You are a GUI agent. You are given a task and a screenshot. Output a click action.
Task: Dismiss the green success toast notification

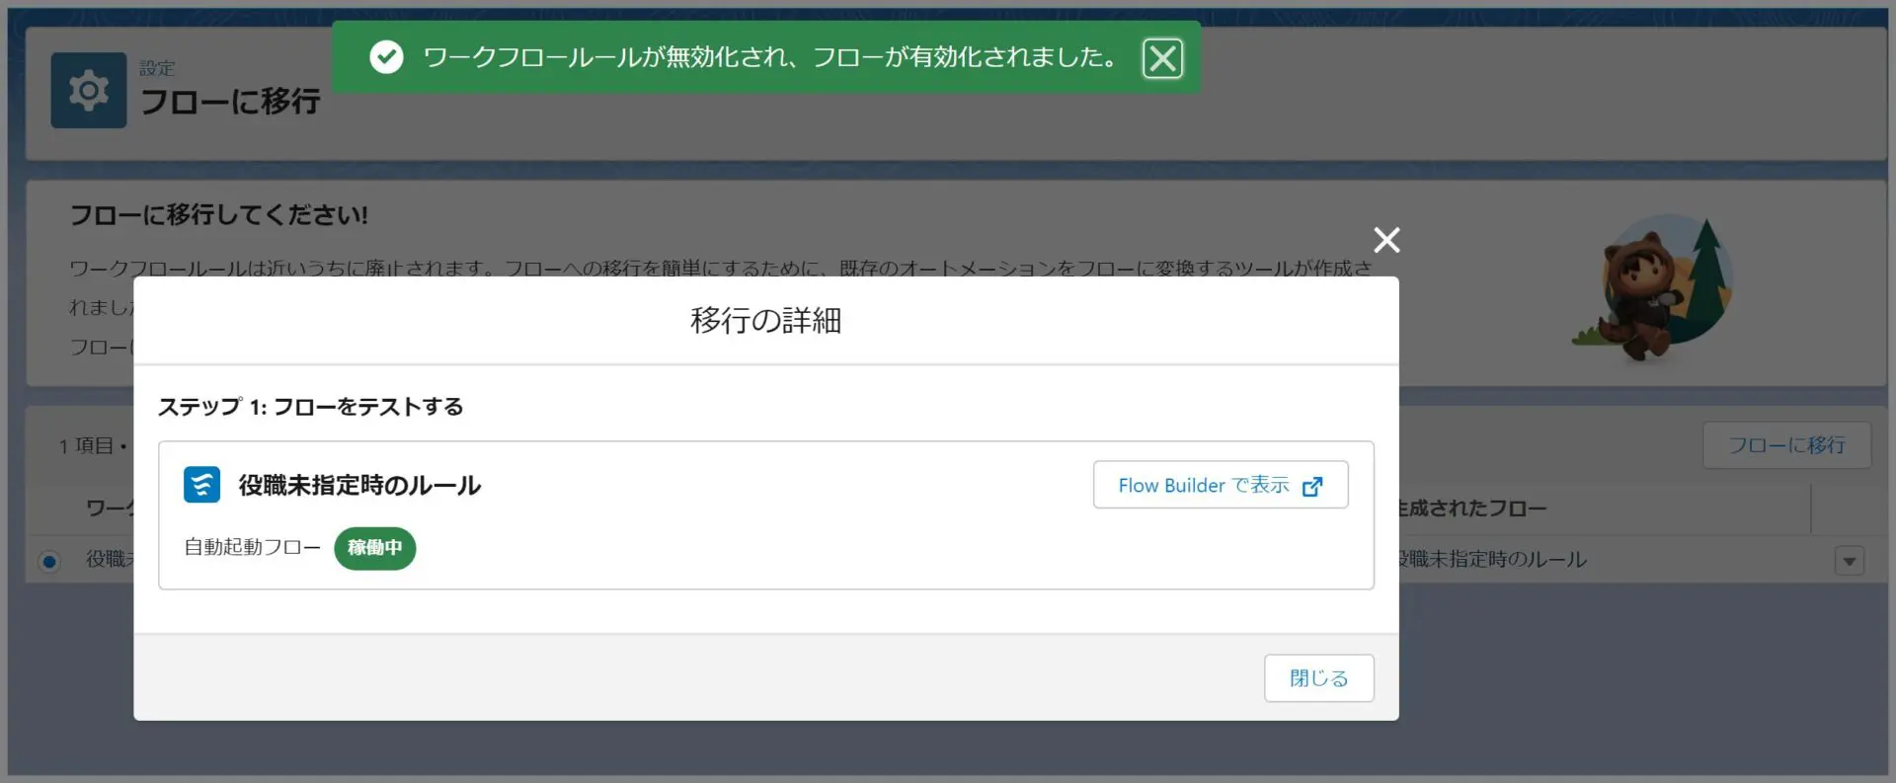pos(1161,58)
